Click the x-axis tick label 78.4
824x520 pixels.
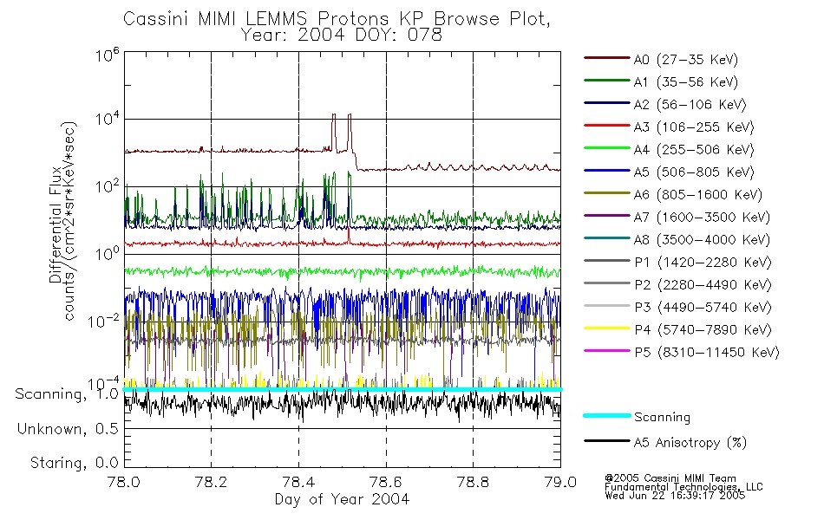(298, 482)
